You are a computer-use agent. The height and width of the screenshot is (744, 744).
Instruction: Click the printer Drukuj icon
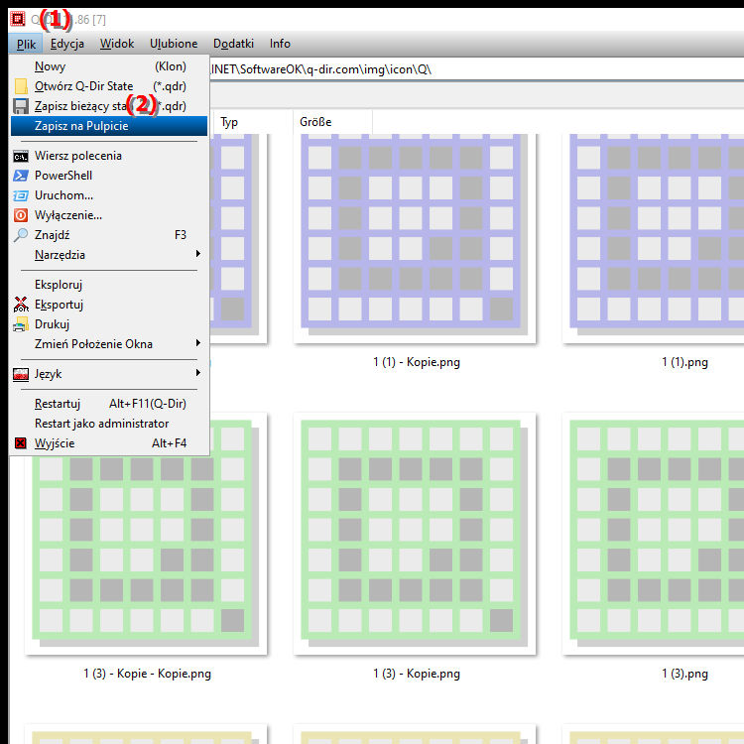(x=21, y=324)
